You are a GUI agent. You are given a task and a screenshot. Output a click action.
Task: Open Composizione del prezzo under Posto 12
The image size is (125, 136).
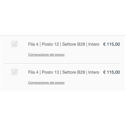(46, 55)
